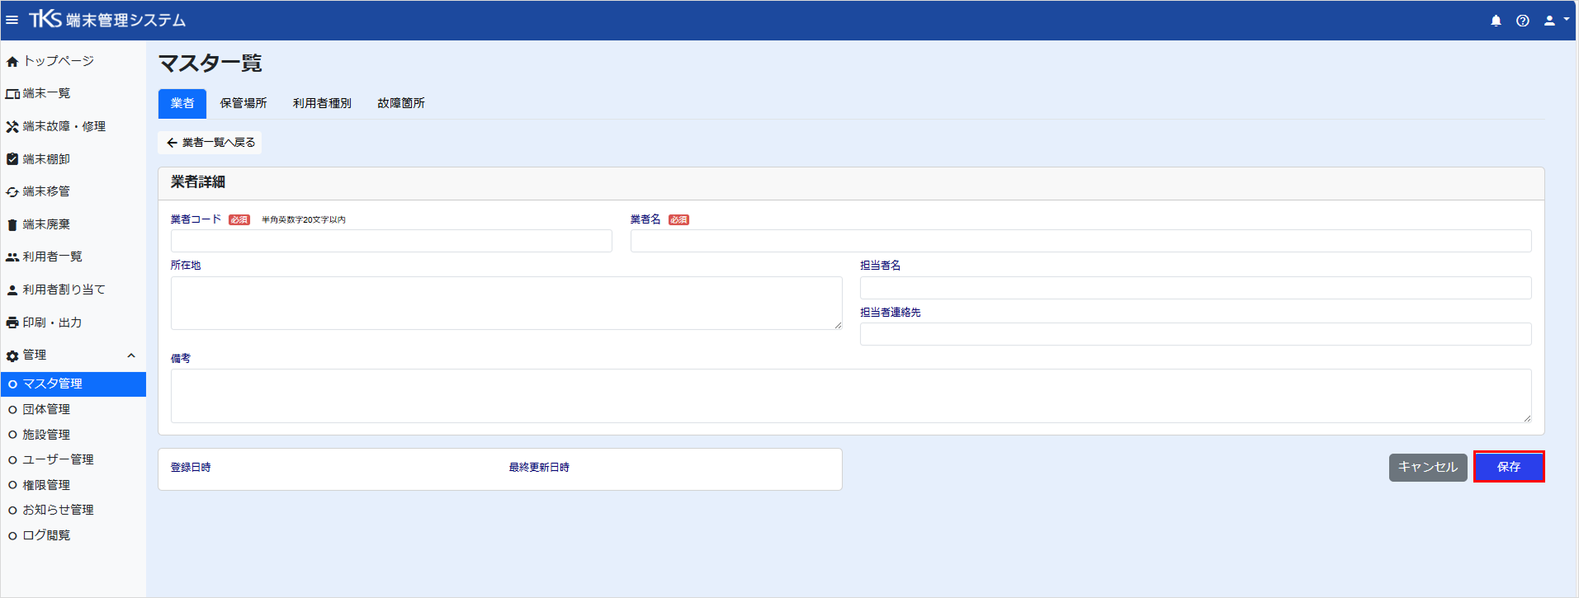Open the help question mark icon
The height and width of the screenshot is (598, 1579).
pos(1523,21)
